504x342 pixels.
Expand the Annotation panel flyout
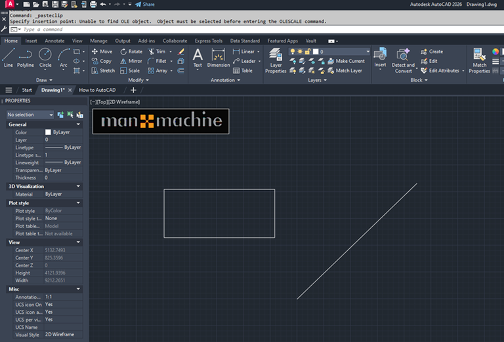225,80
